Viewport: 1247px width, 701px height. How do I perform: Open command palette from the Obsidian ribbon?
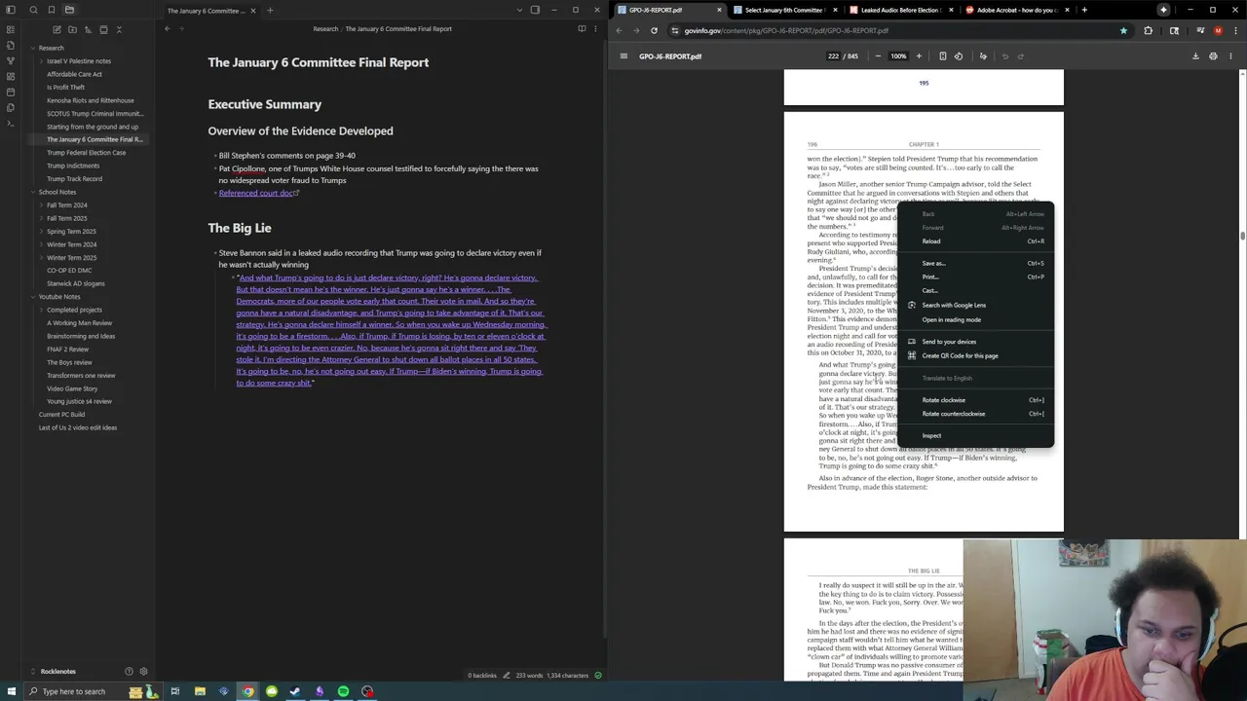(x=11, y=123)
